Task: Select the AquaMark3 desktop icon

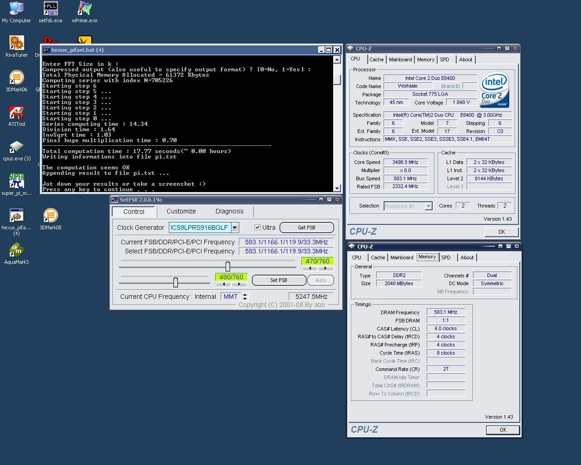Action: 16,253
